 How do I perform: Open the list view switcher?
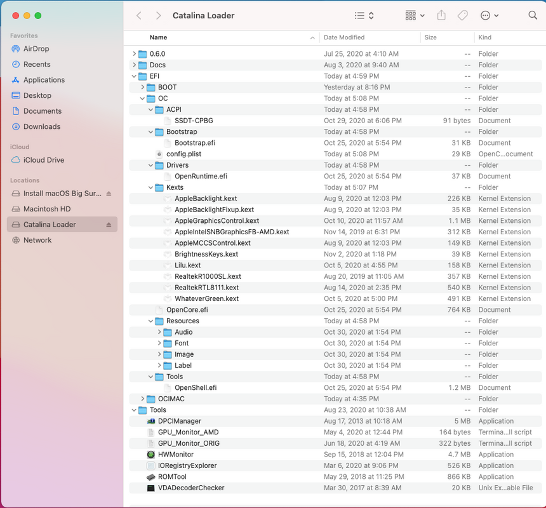(x=364, y=15)
